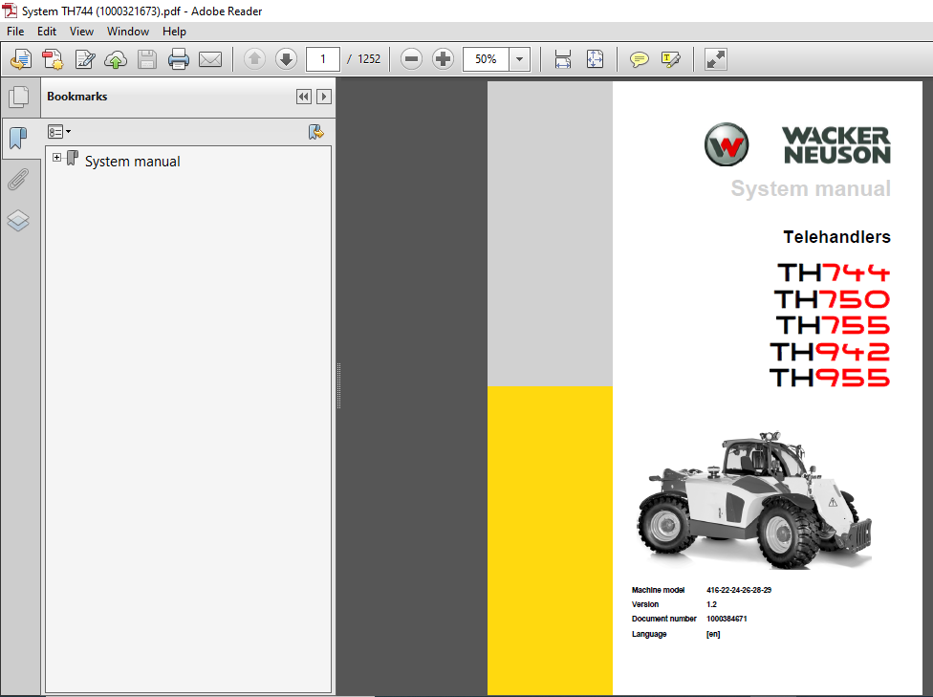
Task: Print the document with the printer icon
Action: (x=178, y=59)
